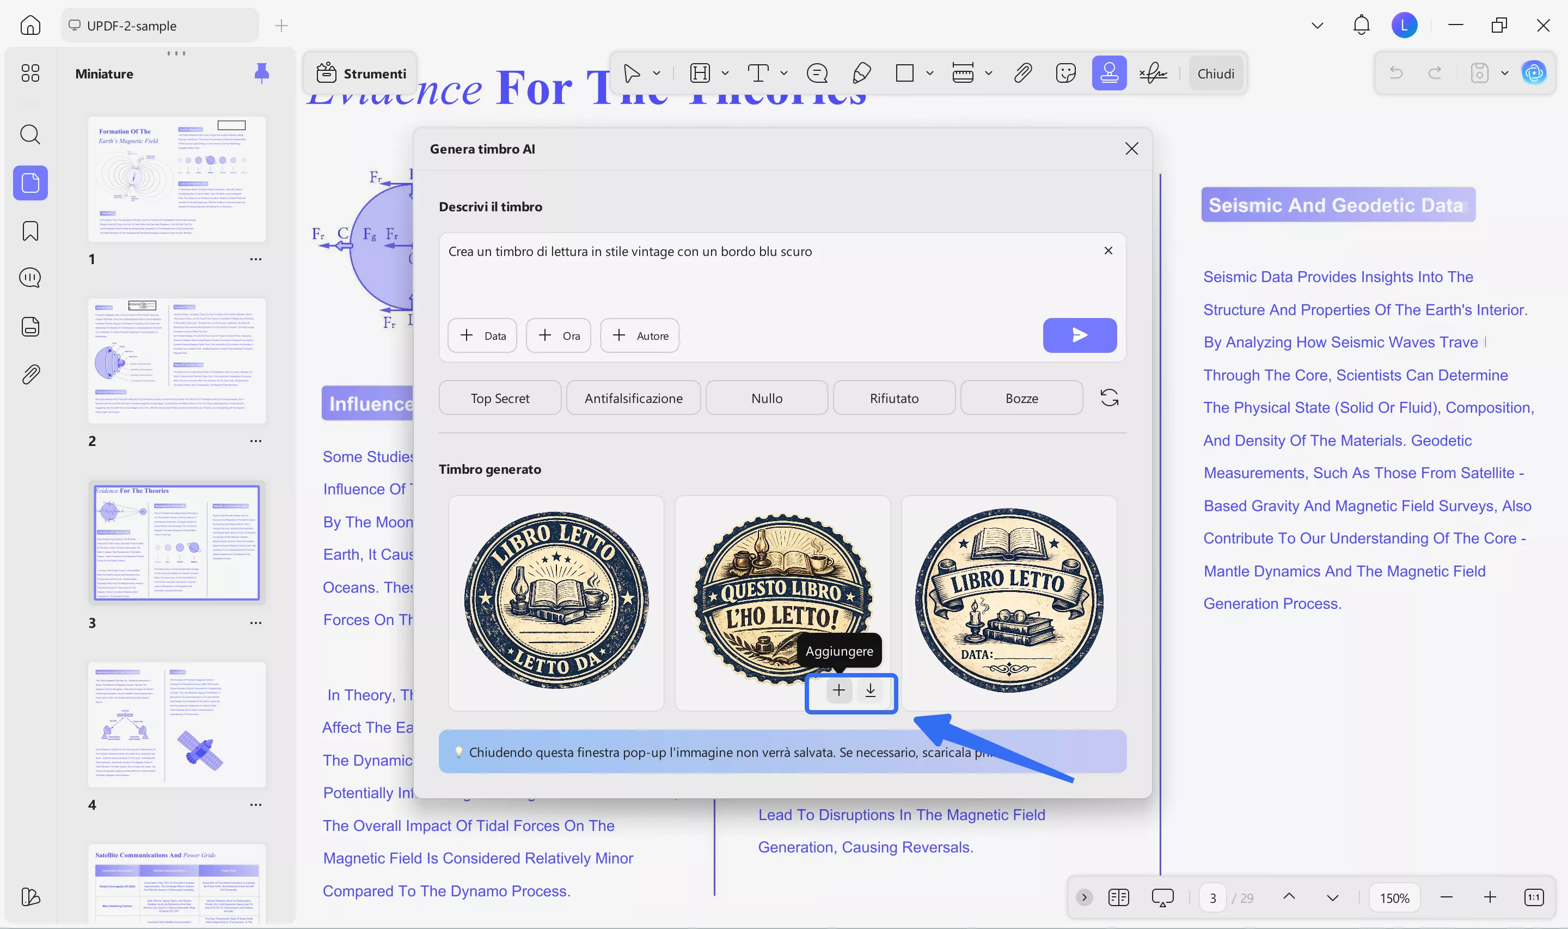Open the Bookmarks panel in the sidebar
1568x929 pixels.
(29, 231)
